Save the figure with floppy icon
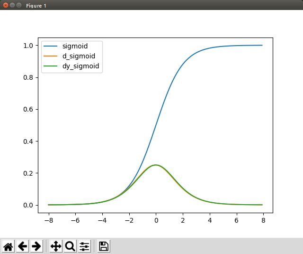Image resolution: width=303 pixels, height=254 pixels. point(104,246)
